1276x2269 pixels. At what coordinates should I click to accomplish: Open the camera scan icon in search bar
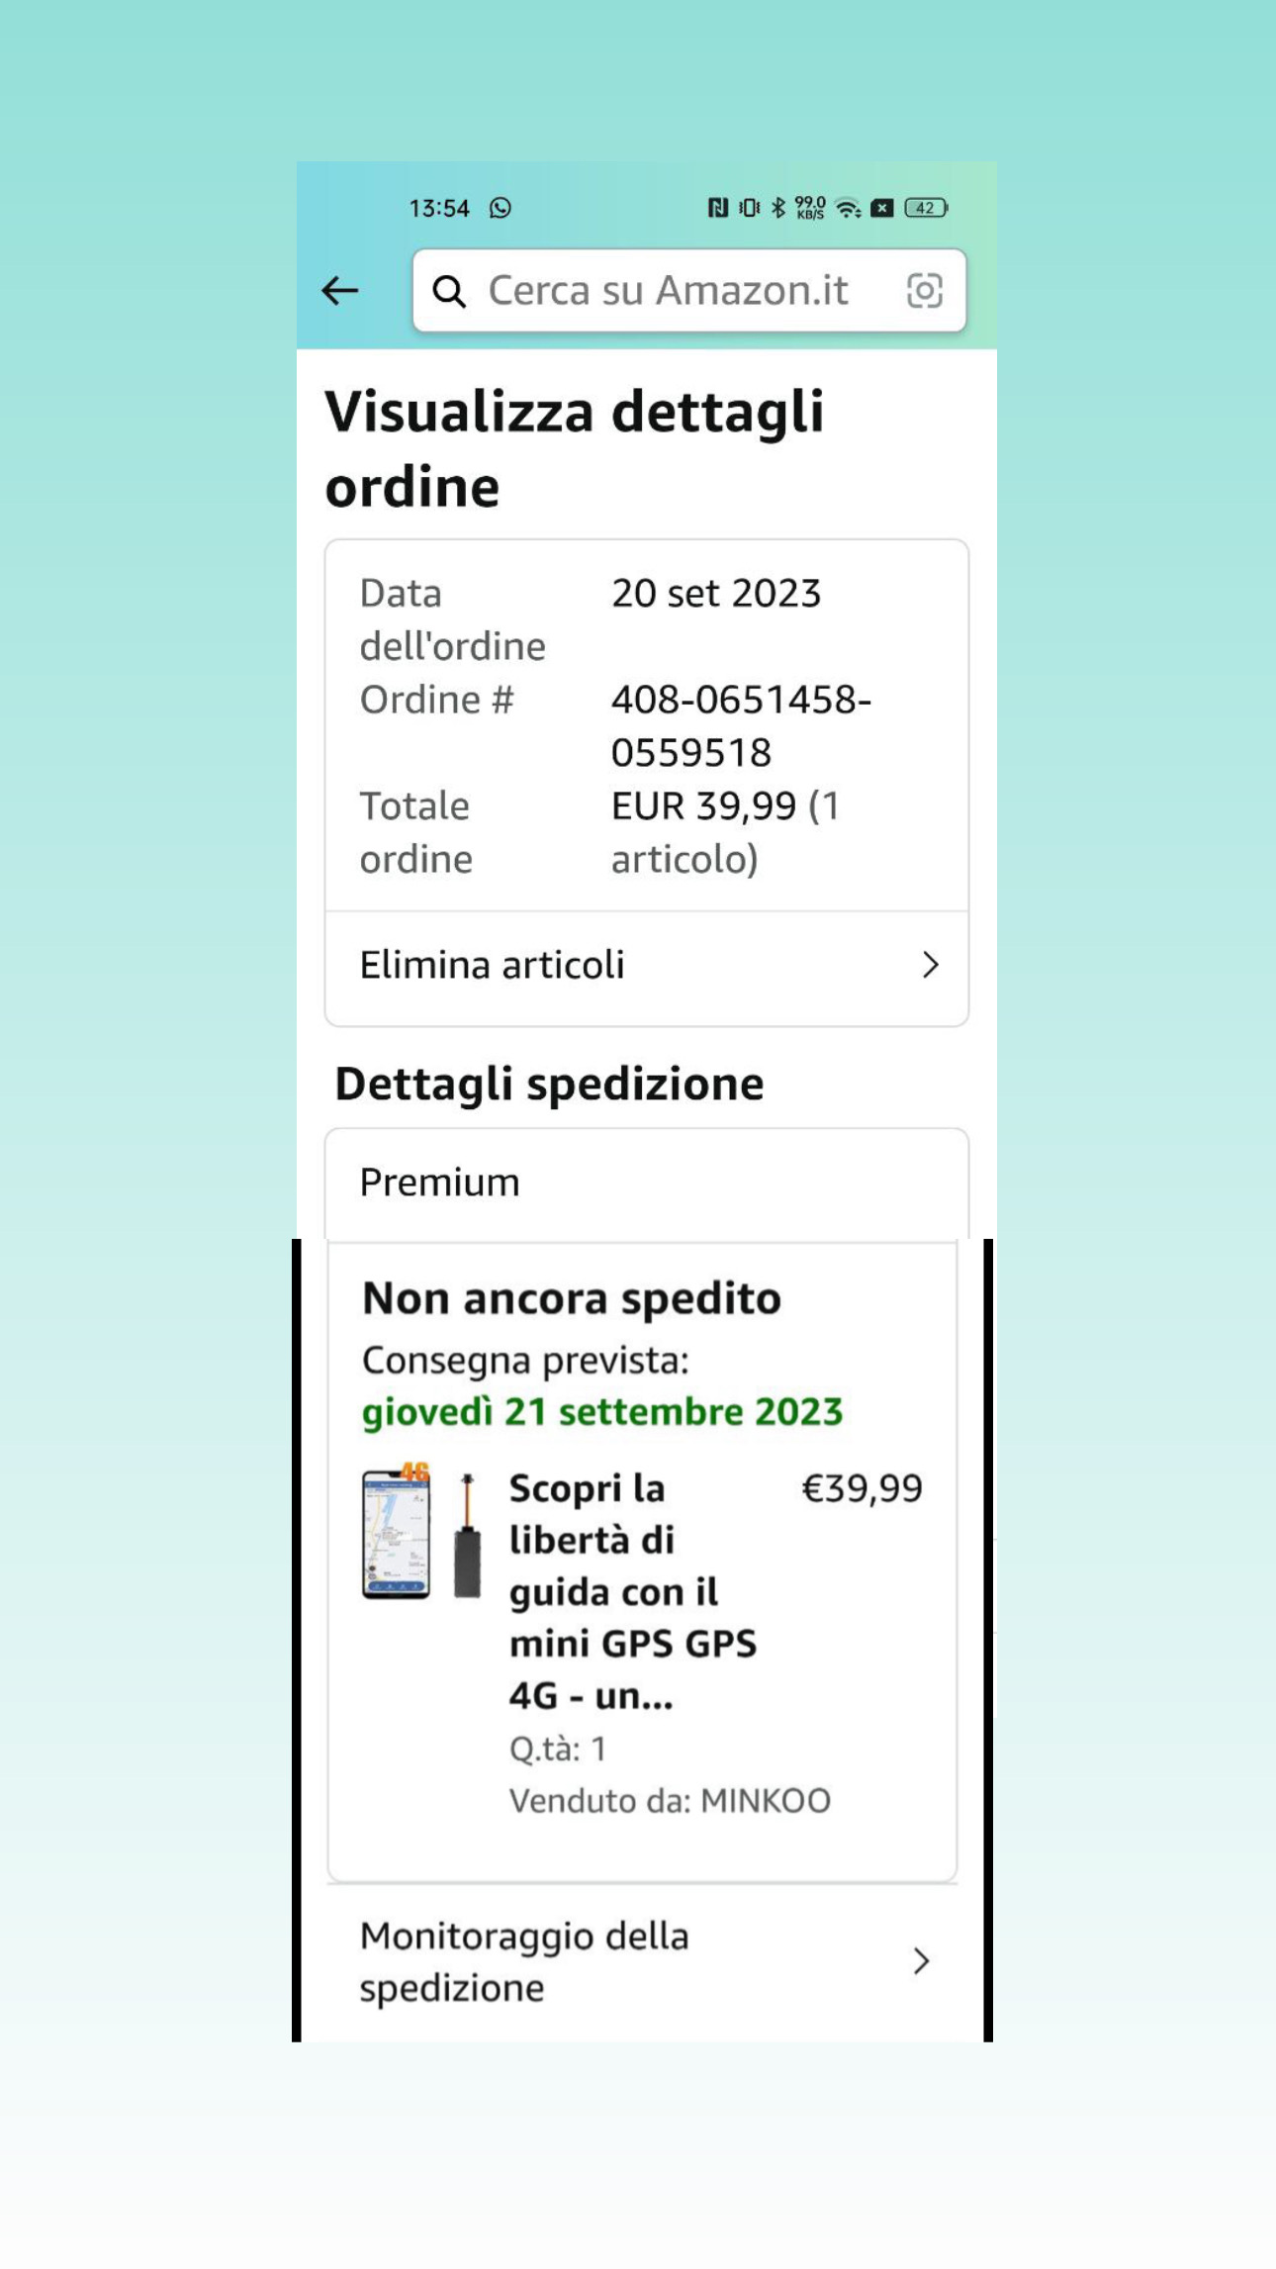click(924, 291)
